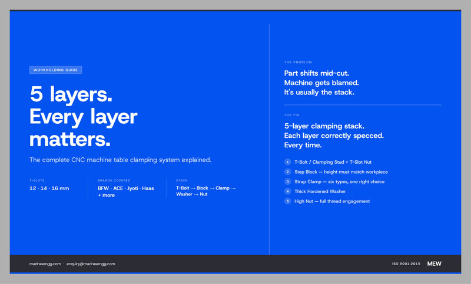Screen dimensions: 471x284
Task: Click 'Machine gets blamed.' line
Action: [321, 83]
